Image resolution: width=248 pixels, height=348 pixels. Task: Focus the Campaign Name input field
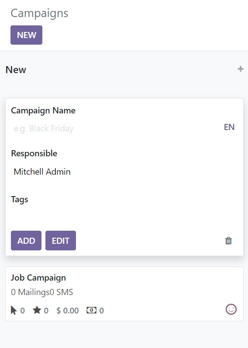[x=116, y=129]
